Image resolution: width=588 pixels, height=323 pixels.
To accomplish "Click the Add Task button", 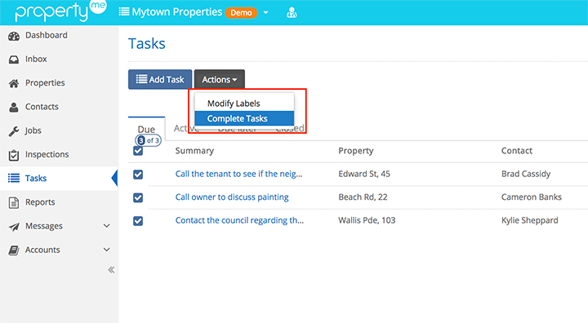I will coord(160,79).
